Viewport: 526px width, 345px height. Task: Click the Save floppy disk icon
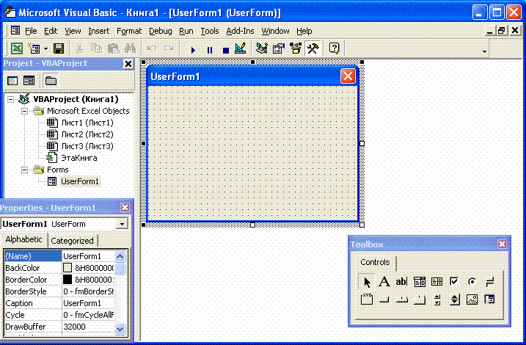[59, 48]
